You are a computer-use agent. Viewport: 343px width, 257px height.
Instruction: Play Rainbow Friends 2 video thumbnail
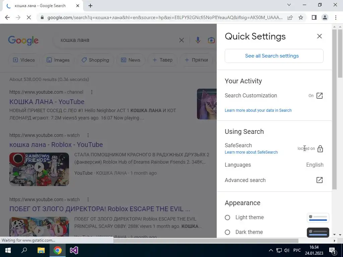coord(39,169)
